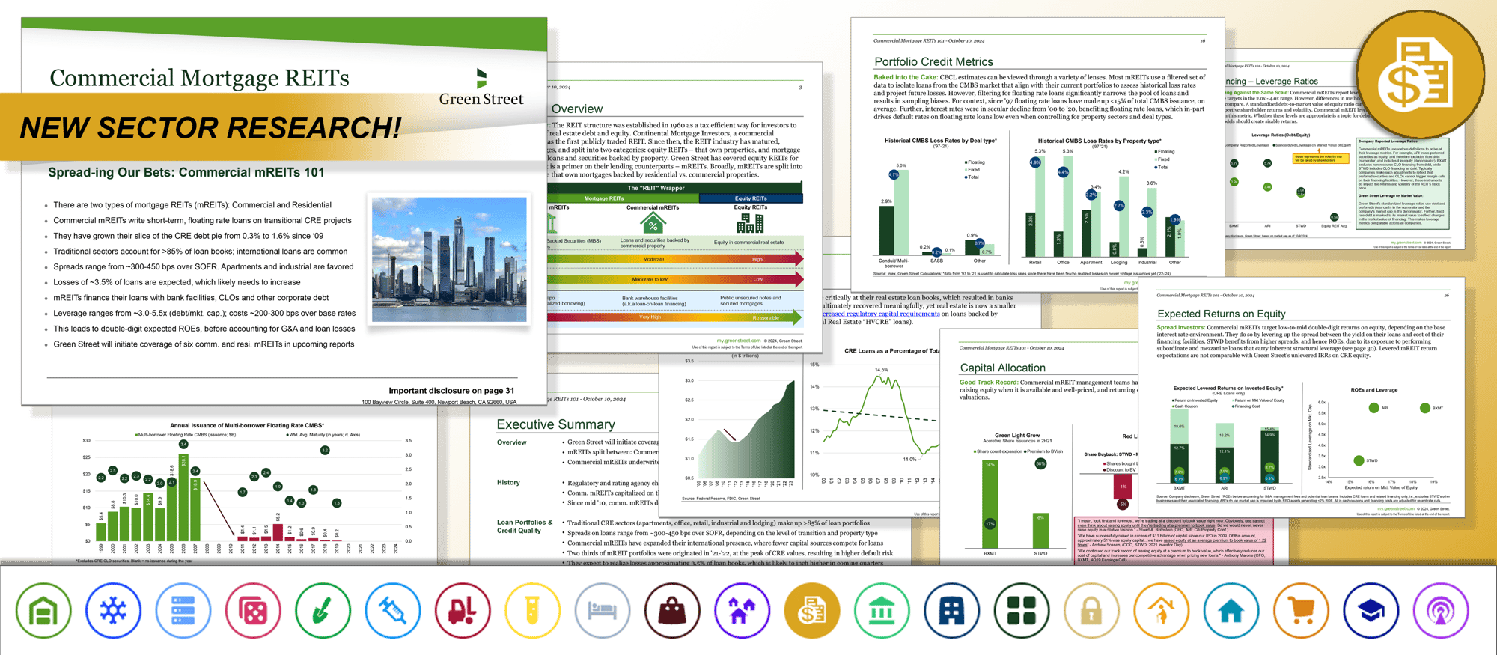The width and height of the screenshot is (1497, 655).
Task: Click the "Historical CMBS Loss Rates by Property type" chart title
Action: [x=1099, y=141]
